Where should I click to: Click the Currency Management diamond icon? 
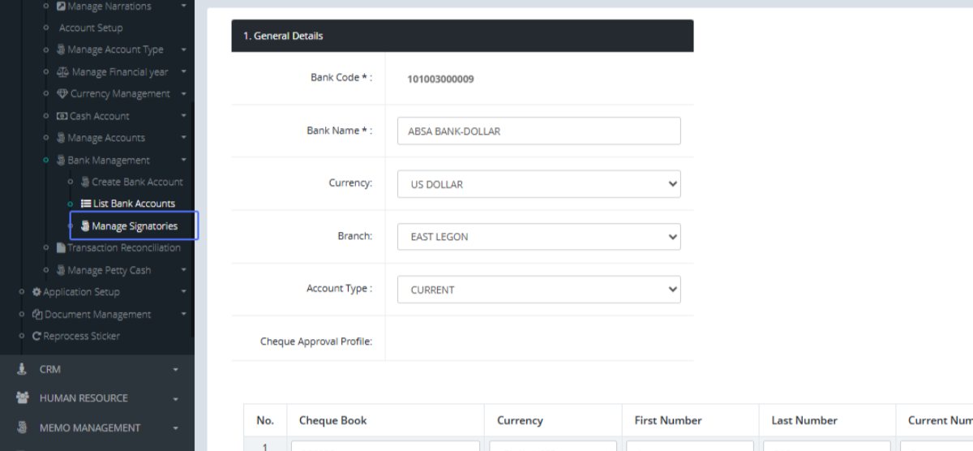pos(62,94)
